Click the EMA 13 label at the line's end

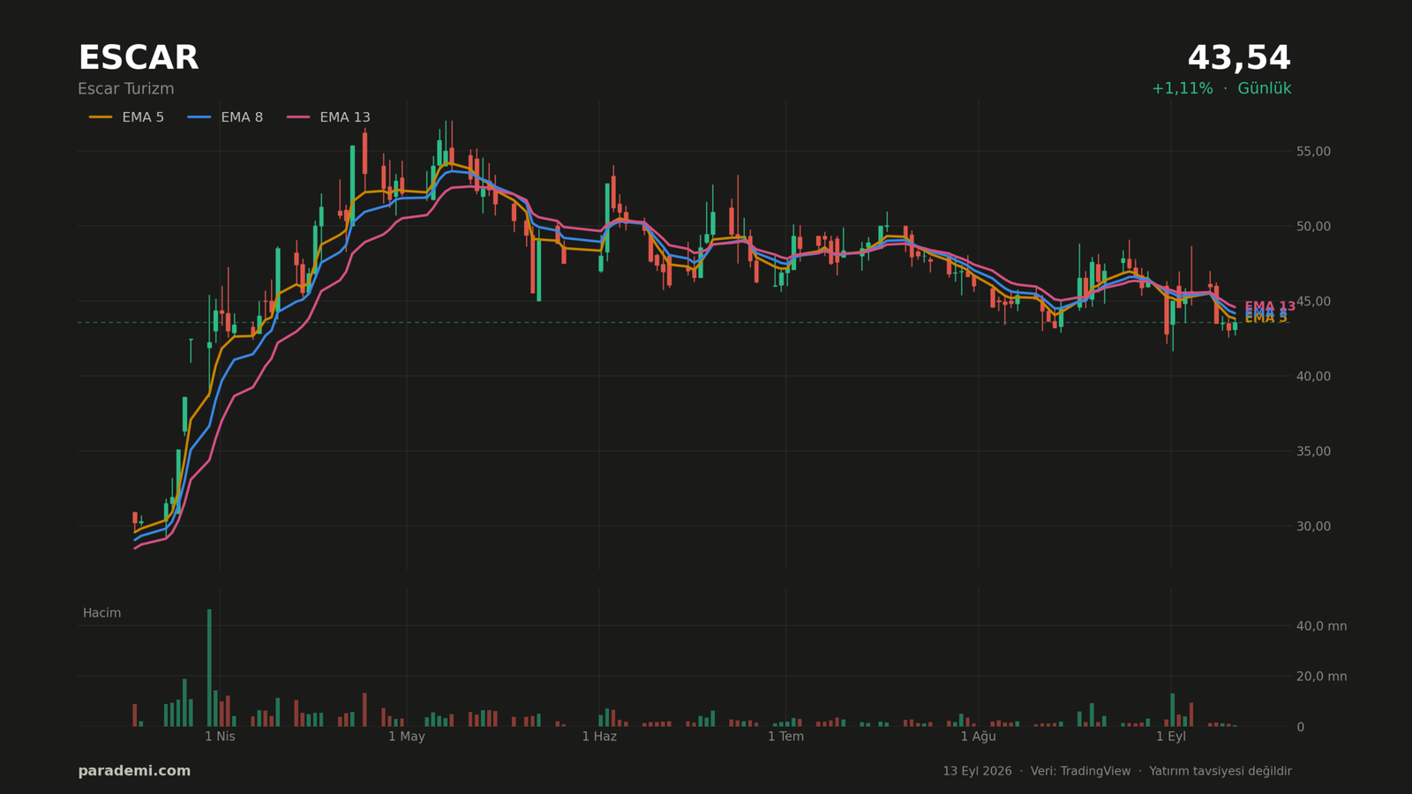tap(1270, 306)
